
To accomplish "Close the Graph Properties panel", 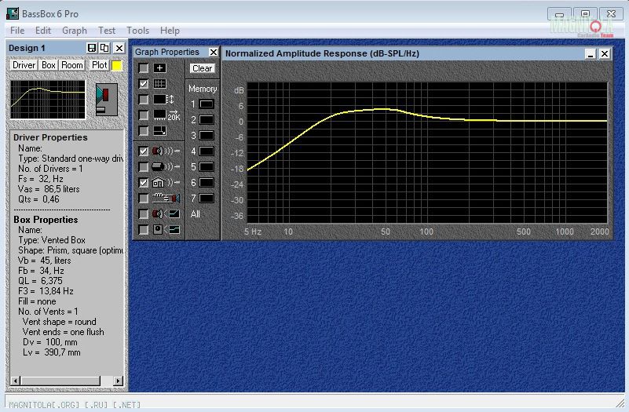I will [214, 52].
